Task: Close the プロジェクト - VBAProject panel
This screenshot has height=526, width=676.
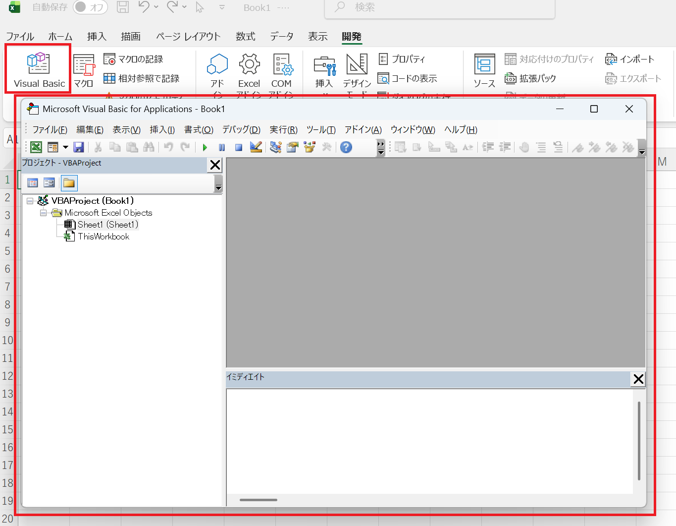Action: [215, 165]
